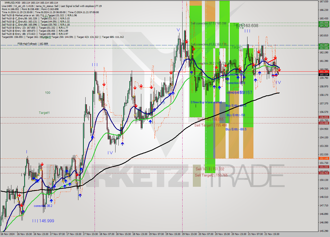
Task: Click the 145.290 price axis value
Action: click(x=324, y=231)
